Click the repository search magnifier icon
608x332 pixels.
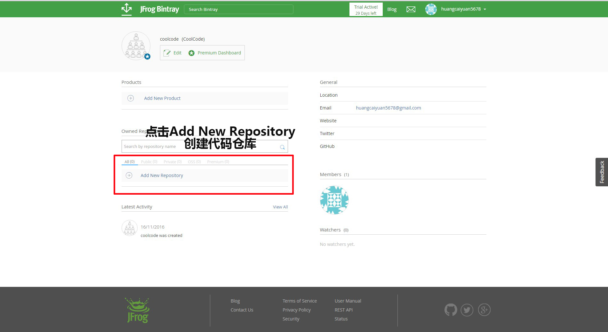click(282, 147)
